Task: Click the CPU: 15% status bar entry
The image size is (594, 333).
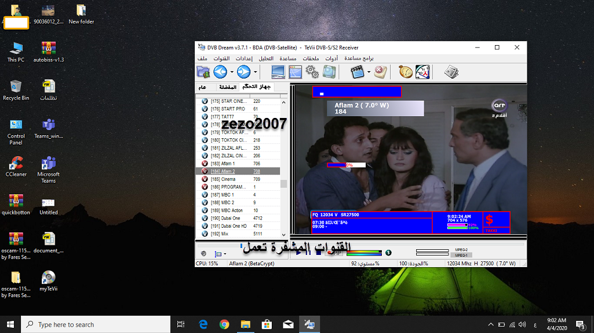Action: point(207,264)
